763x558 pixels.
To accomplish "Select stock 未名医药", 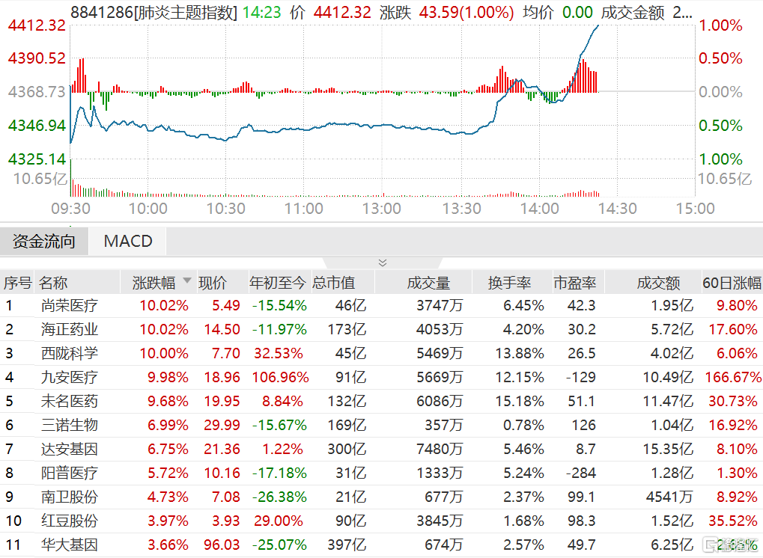I will click(70, 402).
